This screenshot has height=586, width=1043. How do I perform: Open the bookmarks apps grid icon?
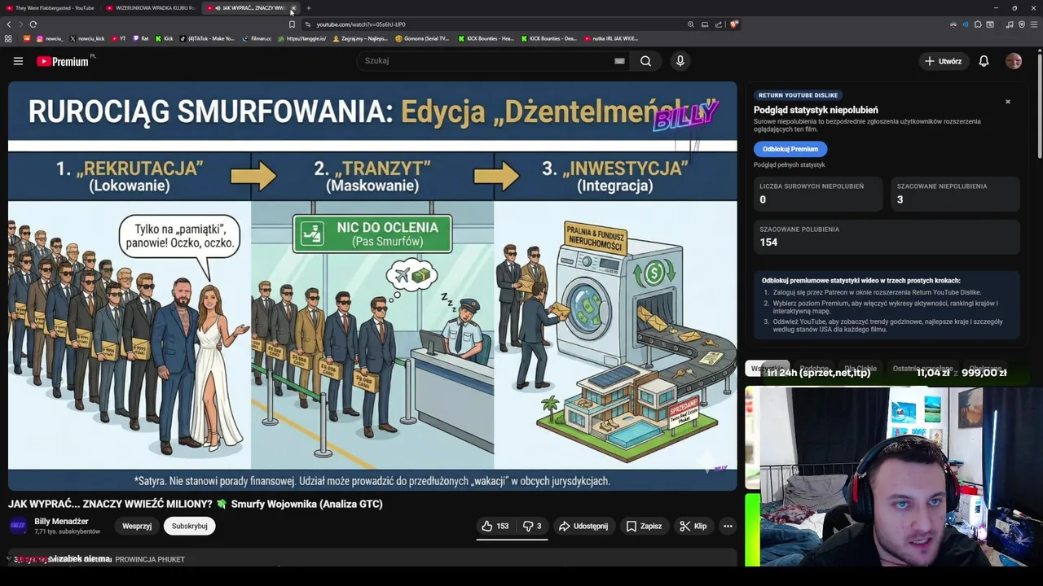coord(8,38)
